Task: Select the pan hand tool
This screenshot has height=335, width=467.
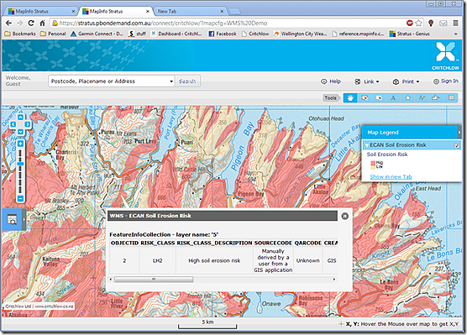Action: (x=350, y=98)
